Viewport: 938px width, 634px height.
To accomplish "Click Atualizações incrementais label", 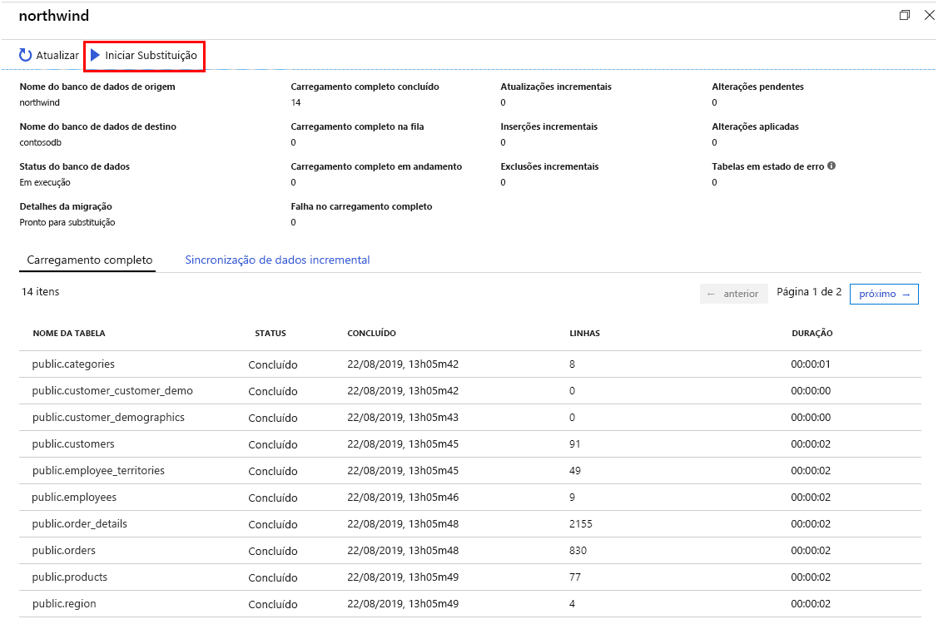I will tap(556, 87).
